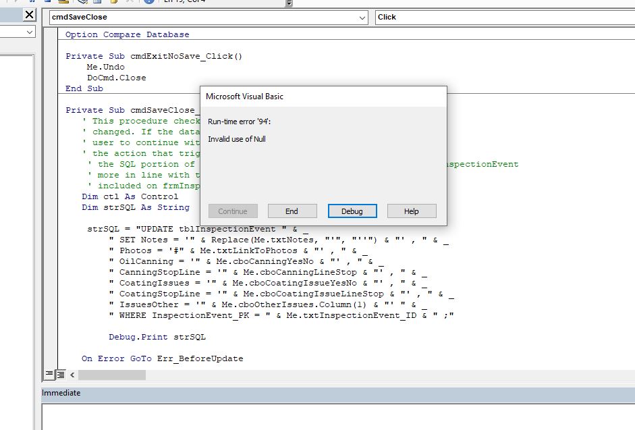Screen dimensions: 635x430
Task: Open Help for the run-time error
Action: point(412,211)
